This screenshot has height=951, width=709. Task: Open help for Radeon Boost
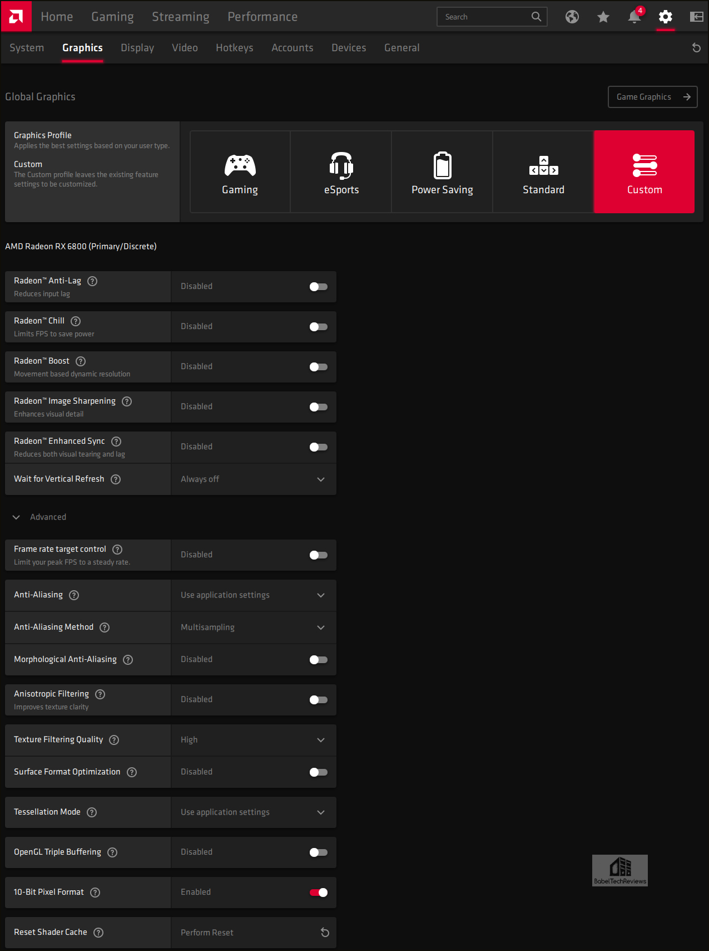[x=81, y=361]
